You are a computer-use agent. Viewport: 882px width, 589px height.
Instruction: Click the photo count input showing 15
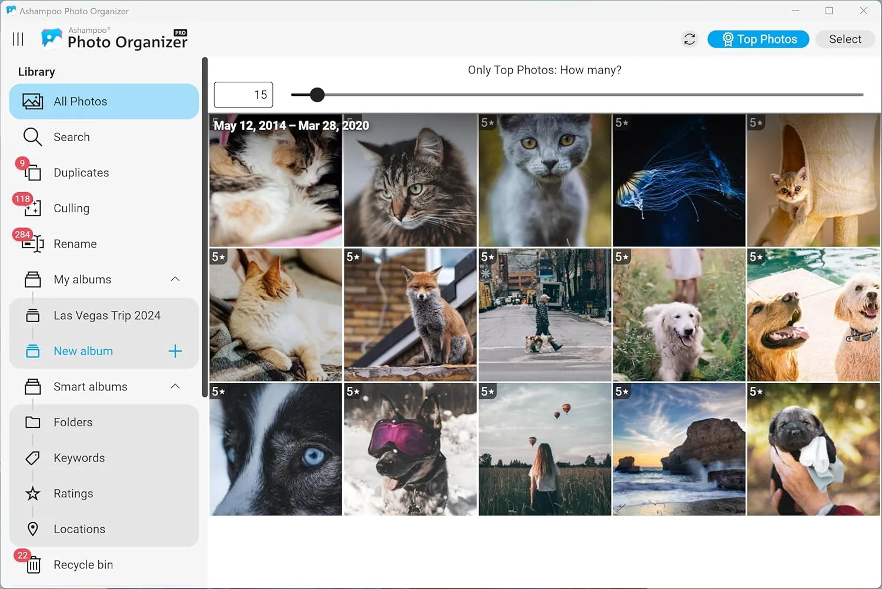click(243, 94)
